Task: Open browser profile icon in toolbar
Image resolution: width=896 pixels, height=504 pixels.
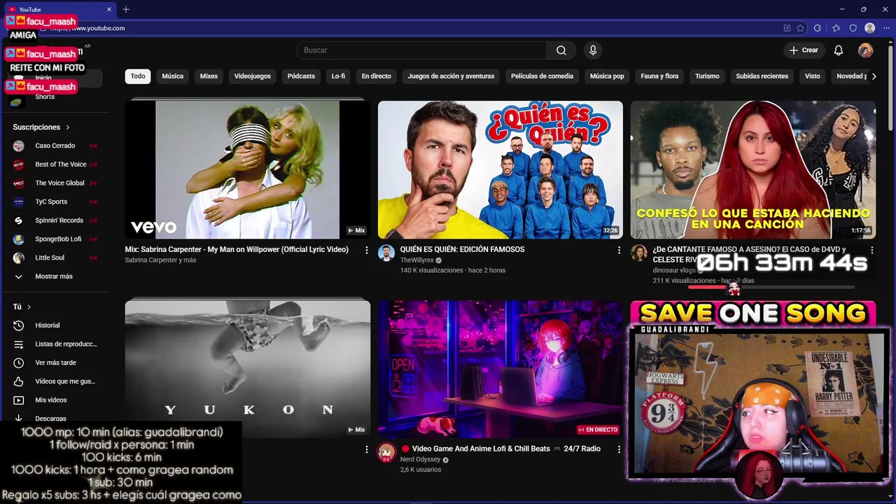Action: [869, 28]
